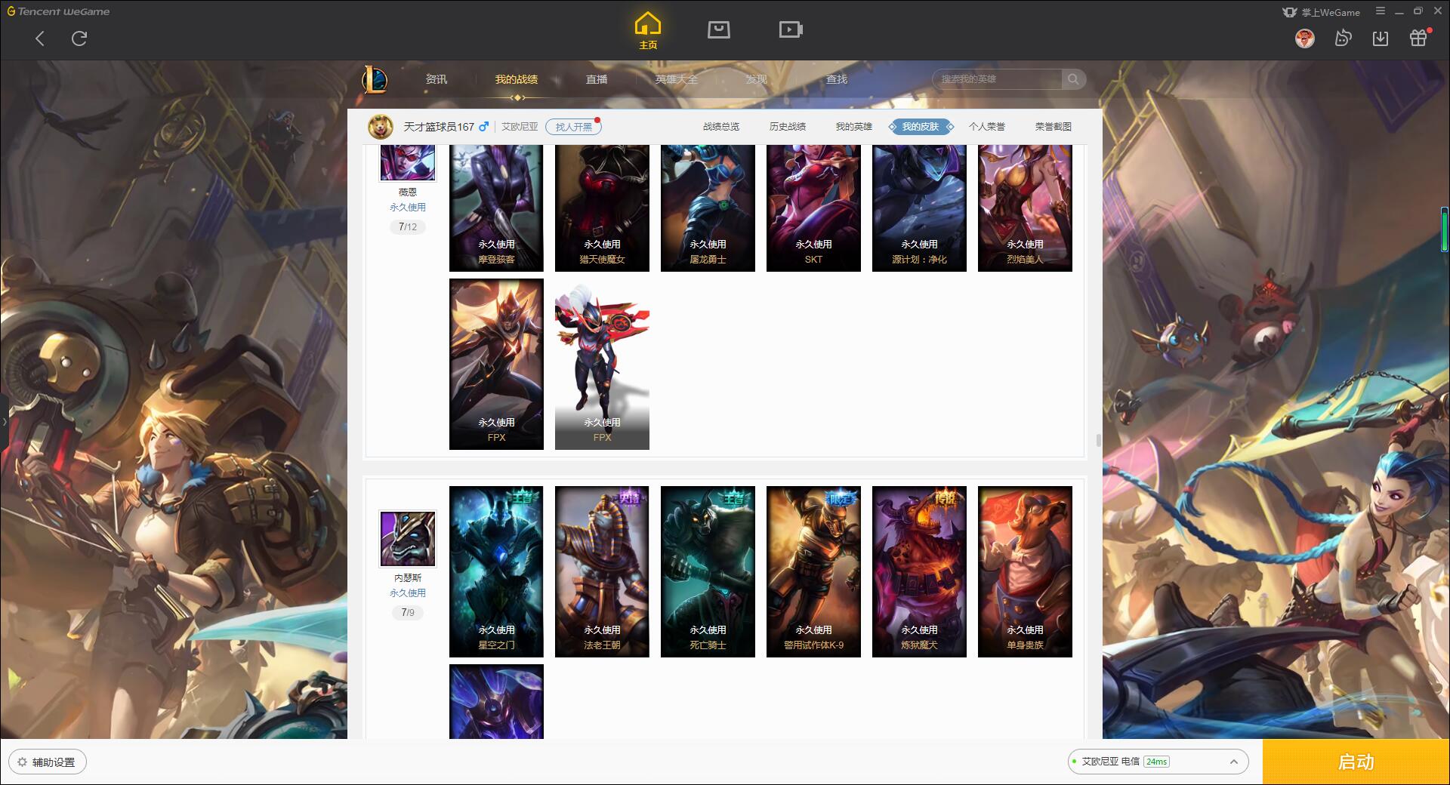Select the SKT skin card
Screen dimensions: 1450x785
[x=813, y=208]
